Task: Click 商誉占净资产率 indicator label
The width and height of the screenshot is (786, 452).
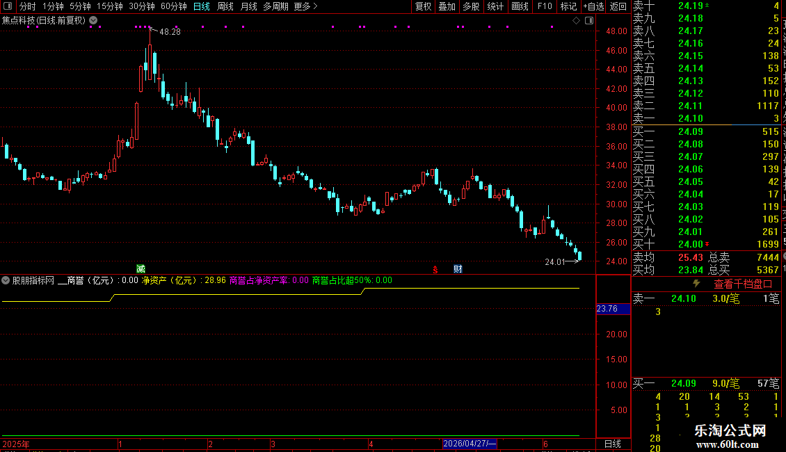Action: tap(259, 280)
